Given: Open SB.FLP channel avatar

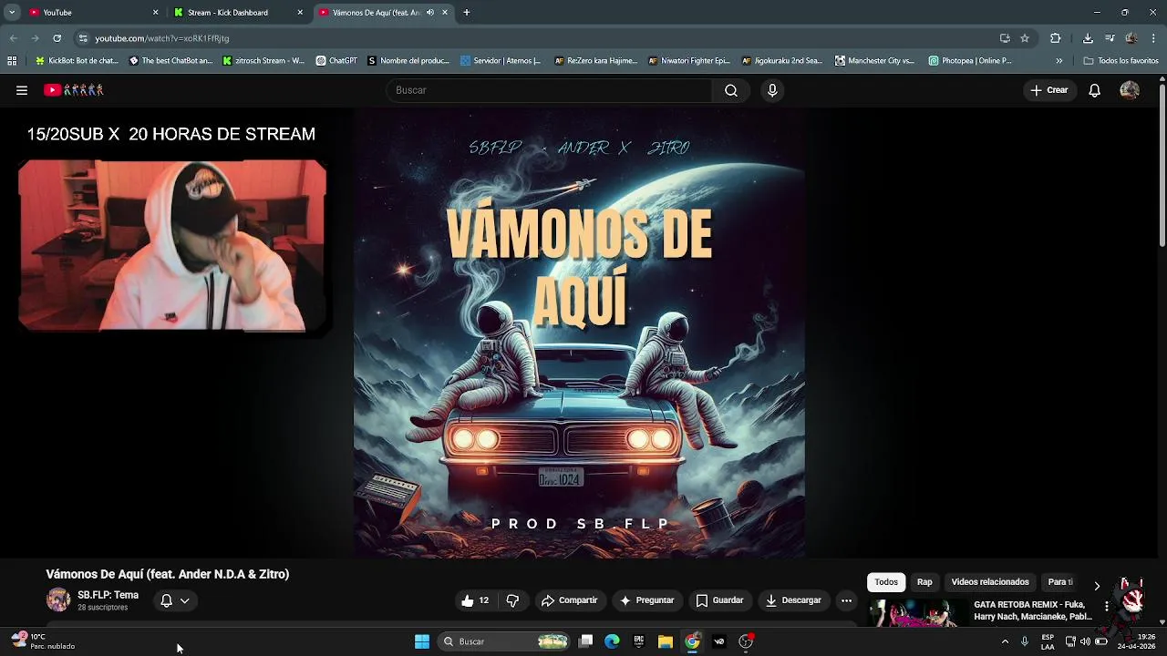Looking at the screenshot, I should tap(58, 600).
